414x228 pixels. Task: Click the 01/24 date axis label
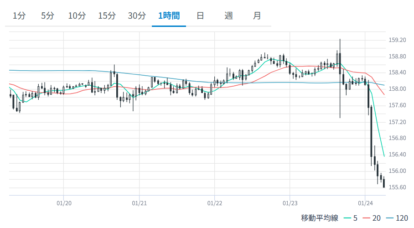coord(365,202)
